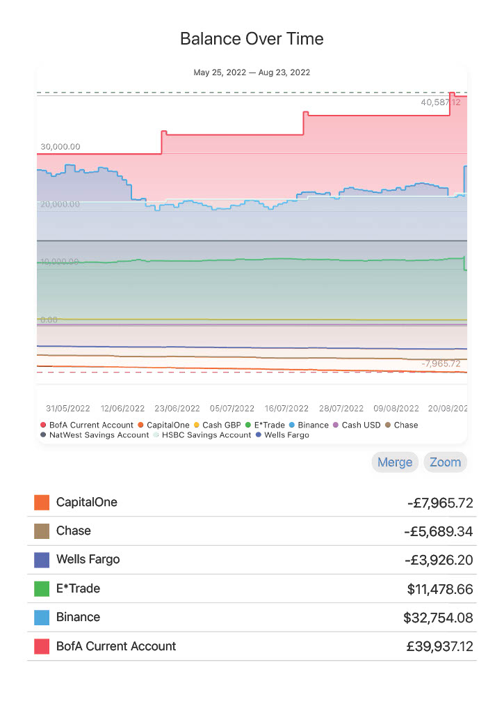This screenshot has height=713, width=504.
Task: Open BofA Current Account list row
Action: [x=252, y=647]
